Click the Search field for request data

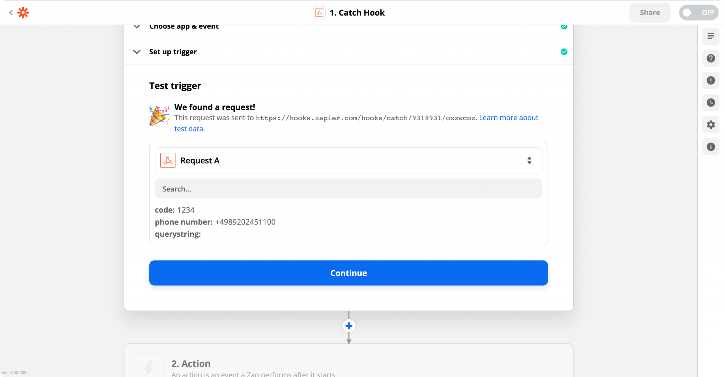point(348,189)
